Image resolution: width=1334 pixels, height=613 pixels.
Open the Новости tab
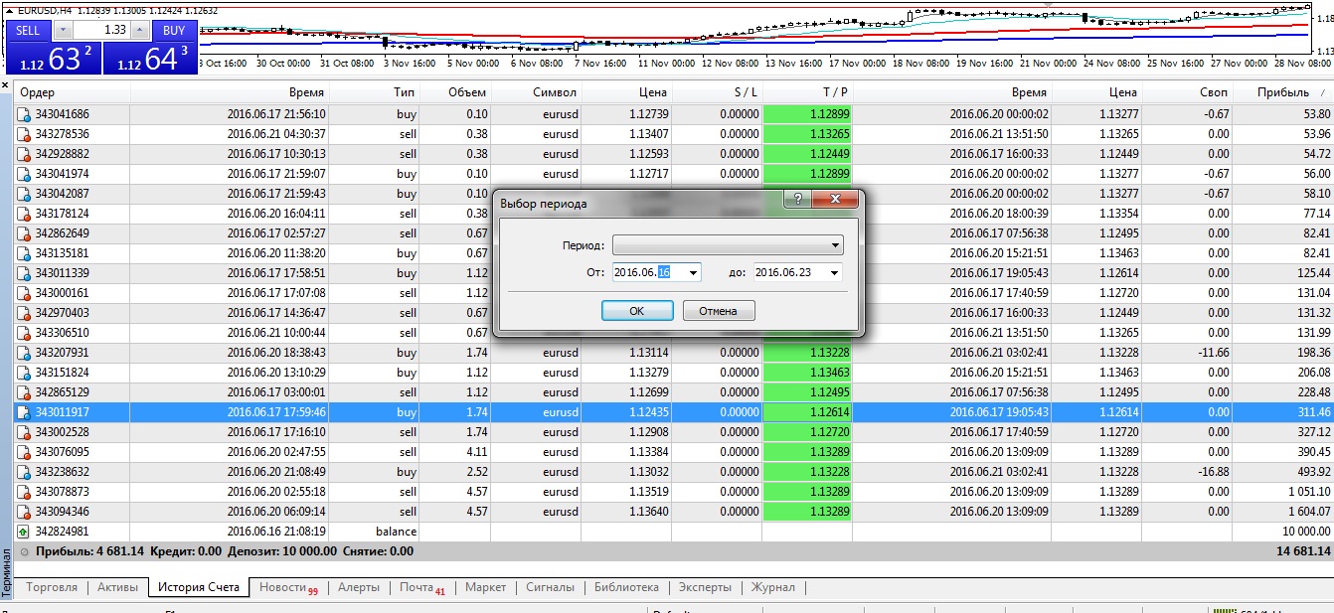coord(287,587)
